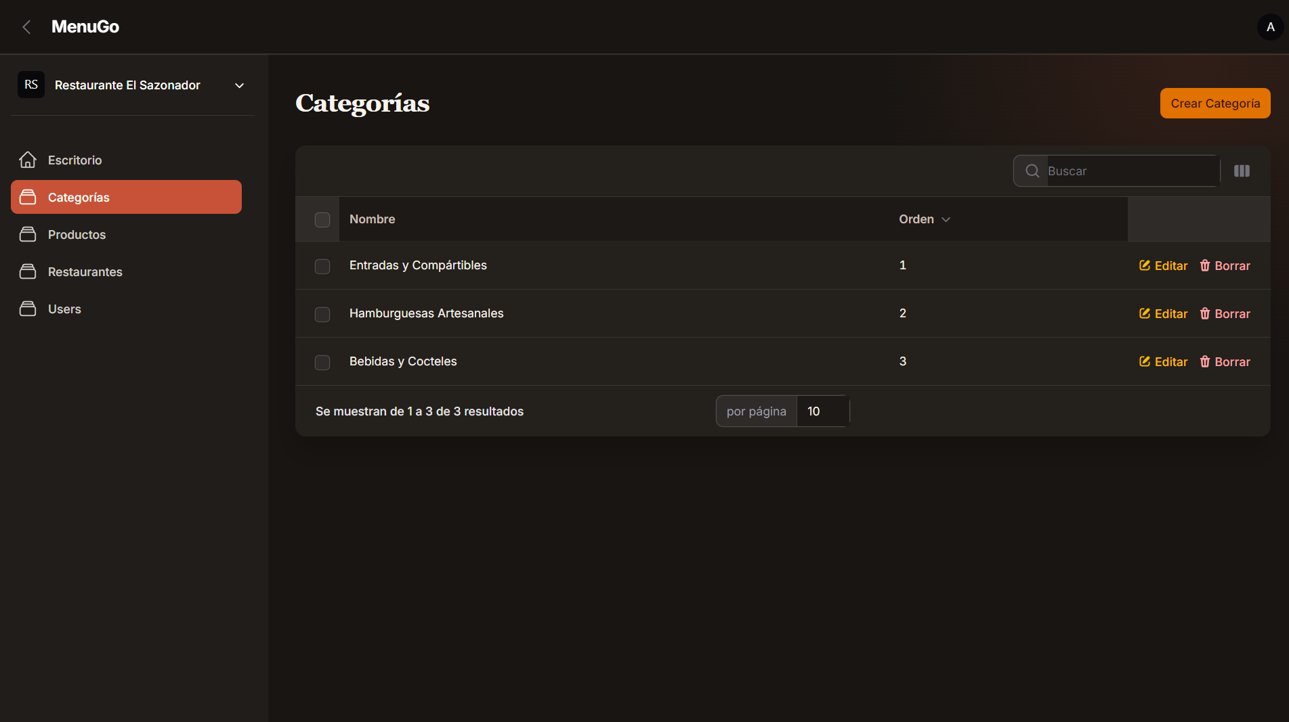The image size is (1289, 722).
Task: Check the Hamburguesas Artesanales row checkbox
Action: pyautogui.click(x=322, y=314)
